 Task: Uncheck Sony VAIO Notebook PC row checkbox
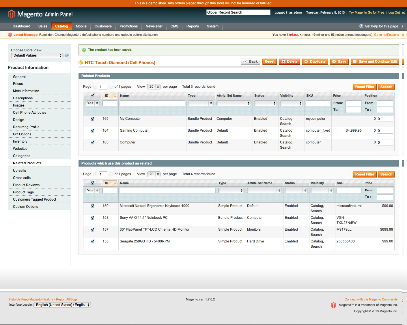point(93,218)
